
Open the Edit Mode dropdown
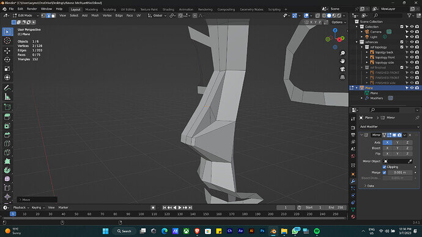[x=26, y=16]
